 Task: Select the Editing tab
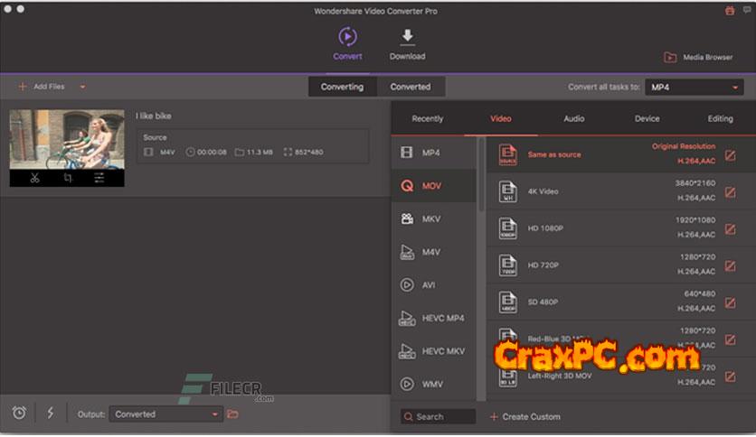[721, 118]
